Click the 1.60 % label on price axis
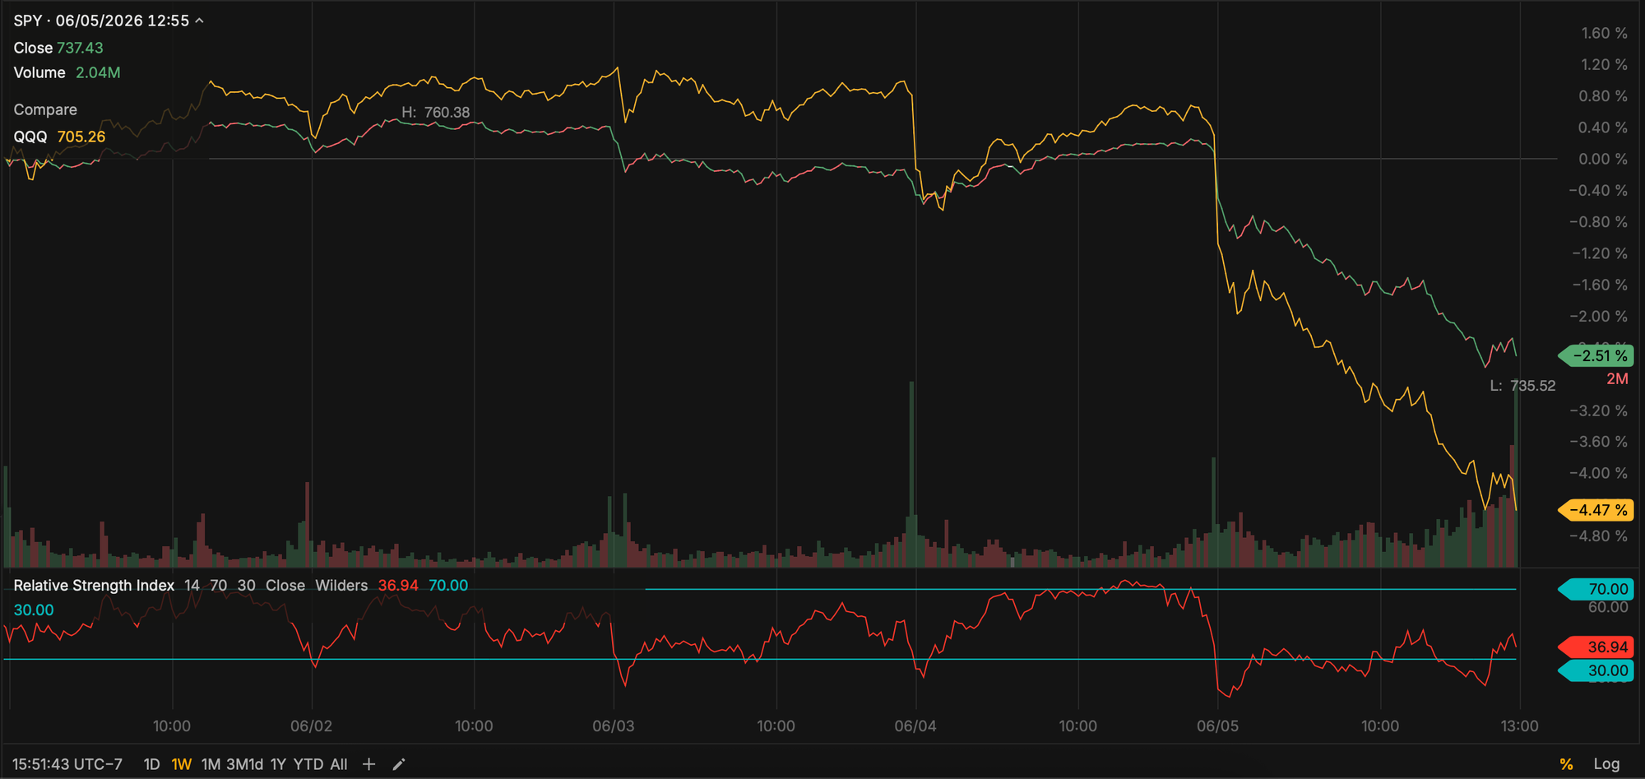This screenshot has width=1645, height=779. click(x=1604, y=33)
